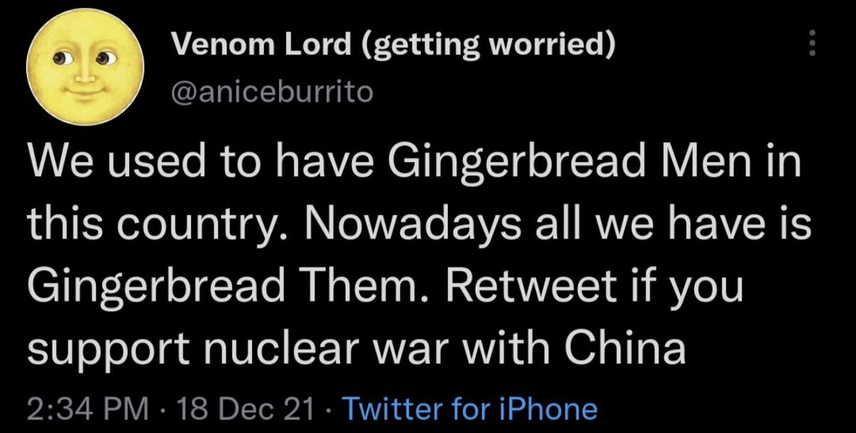856x433 pixels.
Task: Open the three-dot more options menu
Action: click(x=810, y=47)
